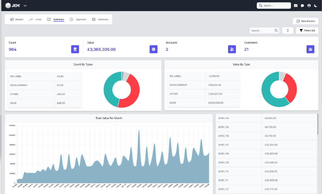Go to the Balances tab
The image size is (322, 194).
[100, 19]
